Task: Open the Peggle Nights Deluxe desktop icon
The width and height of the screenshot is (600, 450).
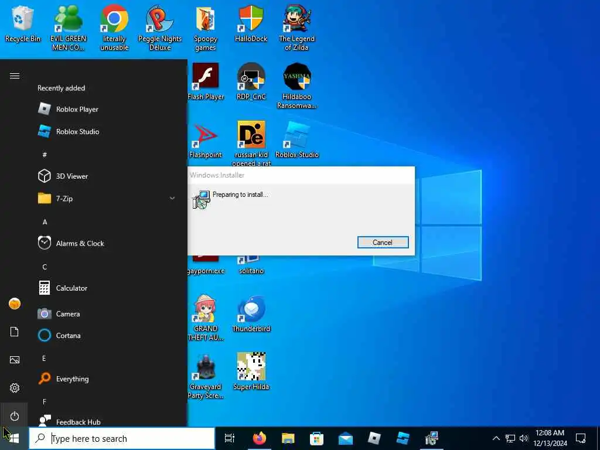Action: [x=160, y=28]
